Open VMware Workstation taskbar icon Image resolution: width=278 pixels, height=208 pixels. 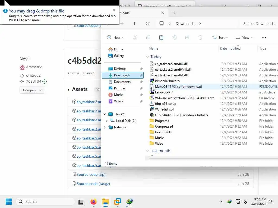point(117,201)
